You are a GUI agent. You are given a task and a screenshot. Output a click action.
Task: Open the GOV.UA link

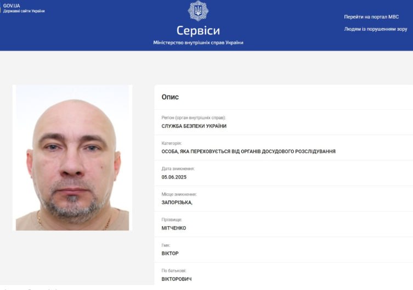tap(12, 5)
